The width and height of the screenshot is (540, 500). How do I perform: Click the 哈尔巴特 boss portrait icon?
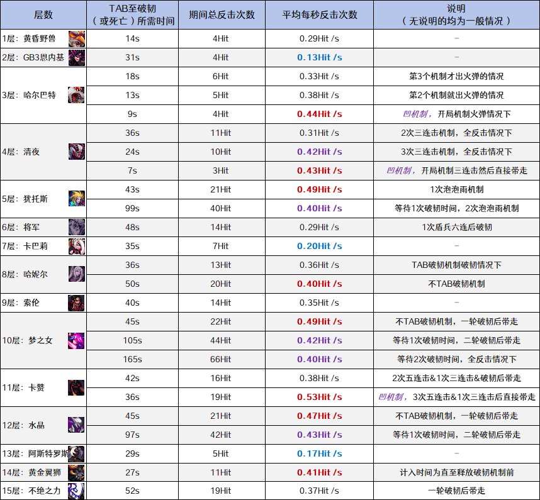pos(77,96)
